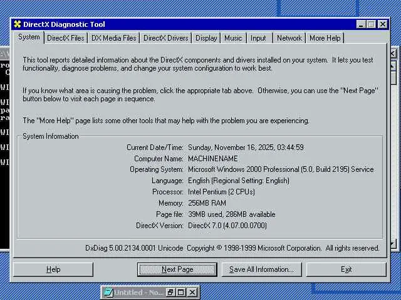Click the 'DxDiag 5.00.2134.0001 Unicode' text

point(134,248)
